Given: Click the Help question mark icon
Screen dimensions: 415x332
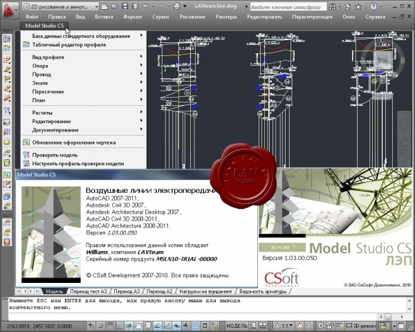Looking at the screenshot, I should point(373,7).
